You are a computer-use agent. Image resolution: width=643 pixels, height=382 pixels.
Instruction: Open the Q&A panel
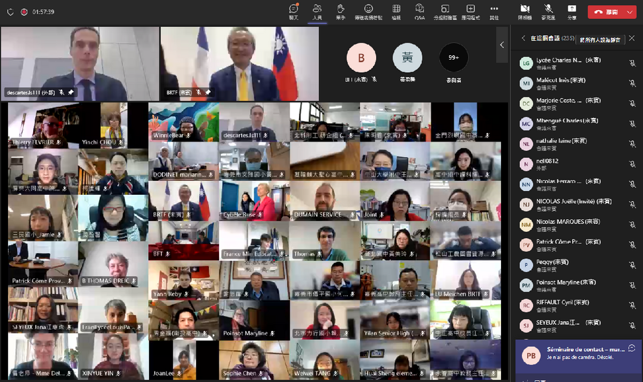(x=419, y=11)
